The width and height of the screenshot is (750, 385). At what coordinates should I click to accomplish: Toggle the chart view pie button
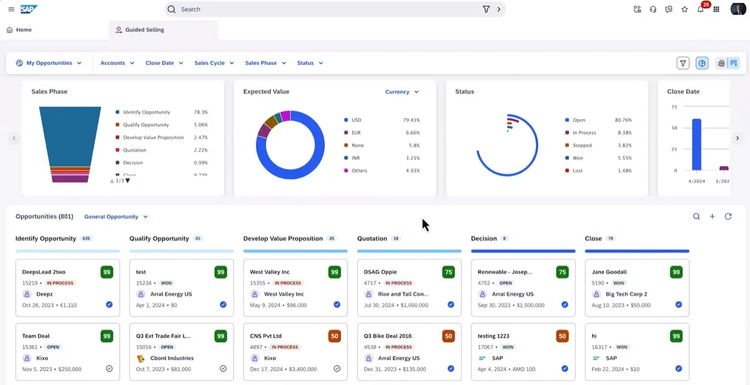[x=702, y=63]
